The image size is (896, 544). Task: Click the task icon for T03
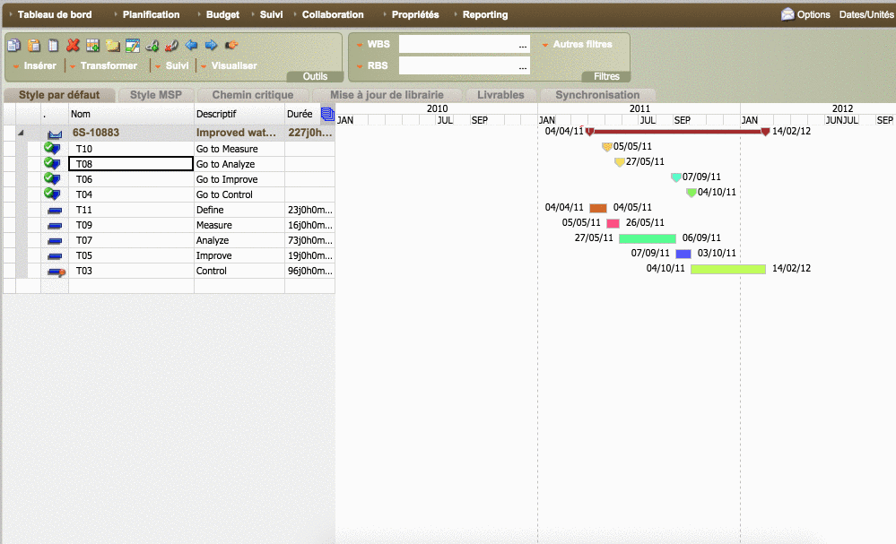click(x=57, y=272)
